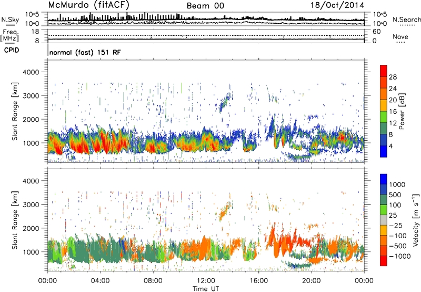Click the "4" power scale value
421x292 pixels.
point(390,146)
